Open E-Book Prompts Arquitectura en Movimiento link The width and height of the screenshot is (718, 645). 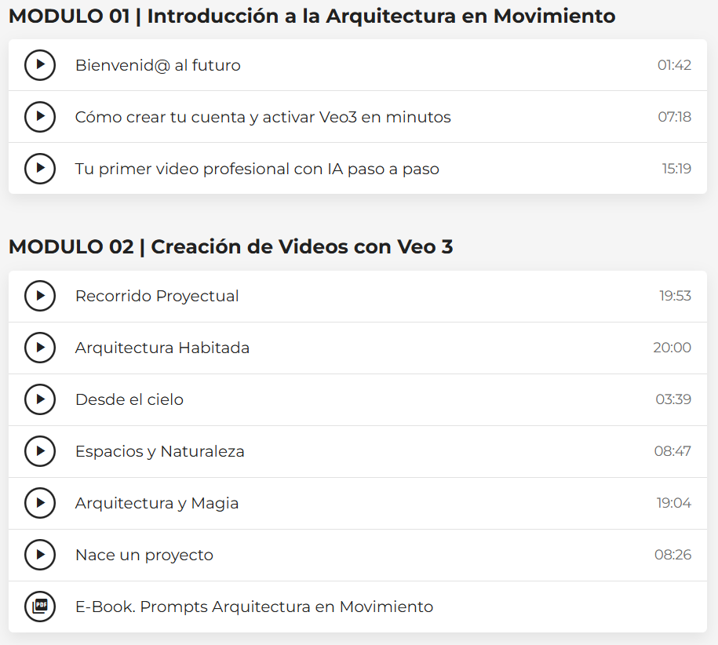click(x=253, y=607)
